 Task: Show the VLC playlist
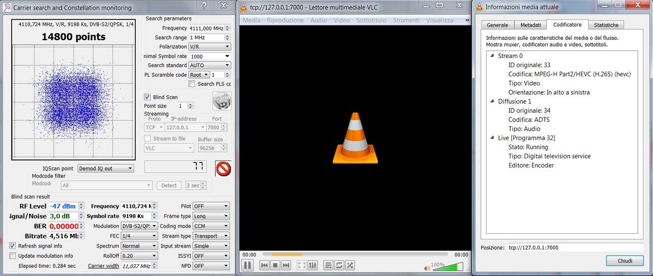point(328,265)
